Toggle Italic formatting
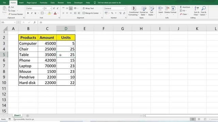 pos(32,13)
